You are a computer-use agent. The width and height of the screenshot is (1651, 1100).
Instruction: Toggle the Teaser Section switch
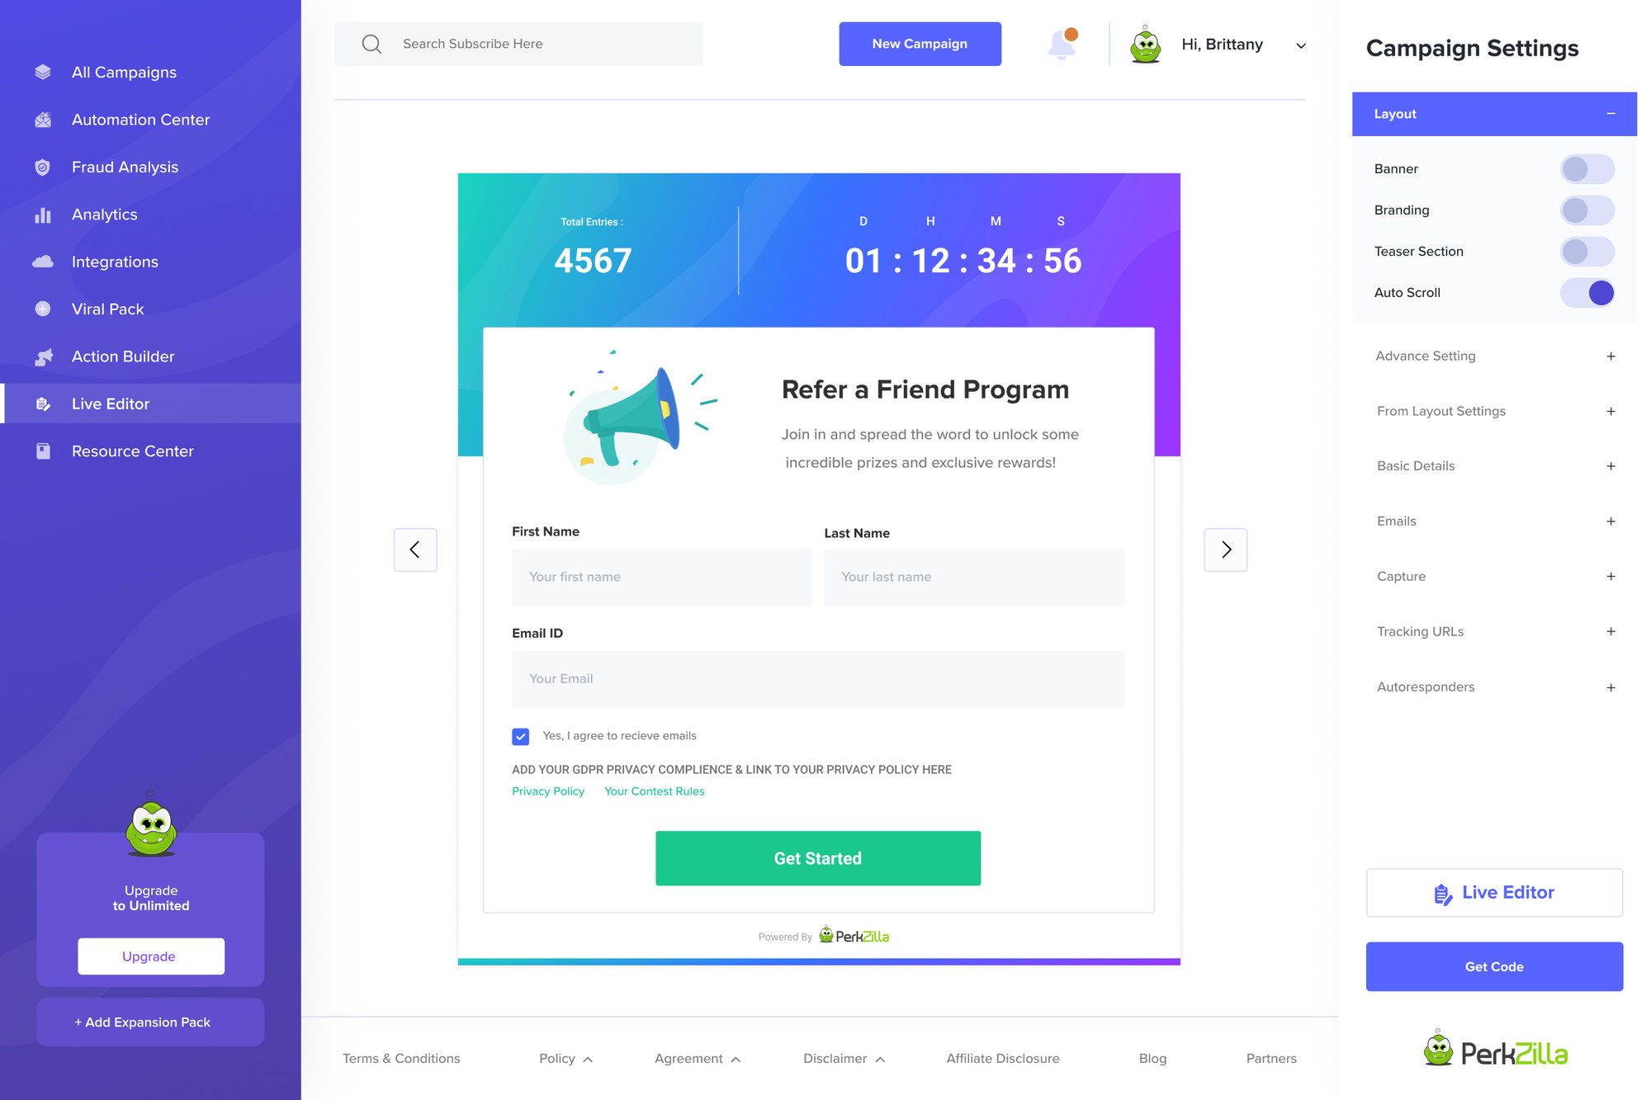pos(1587,250)
